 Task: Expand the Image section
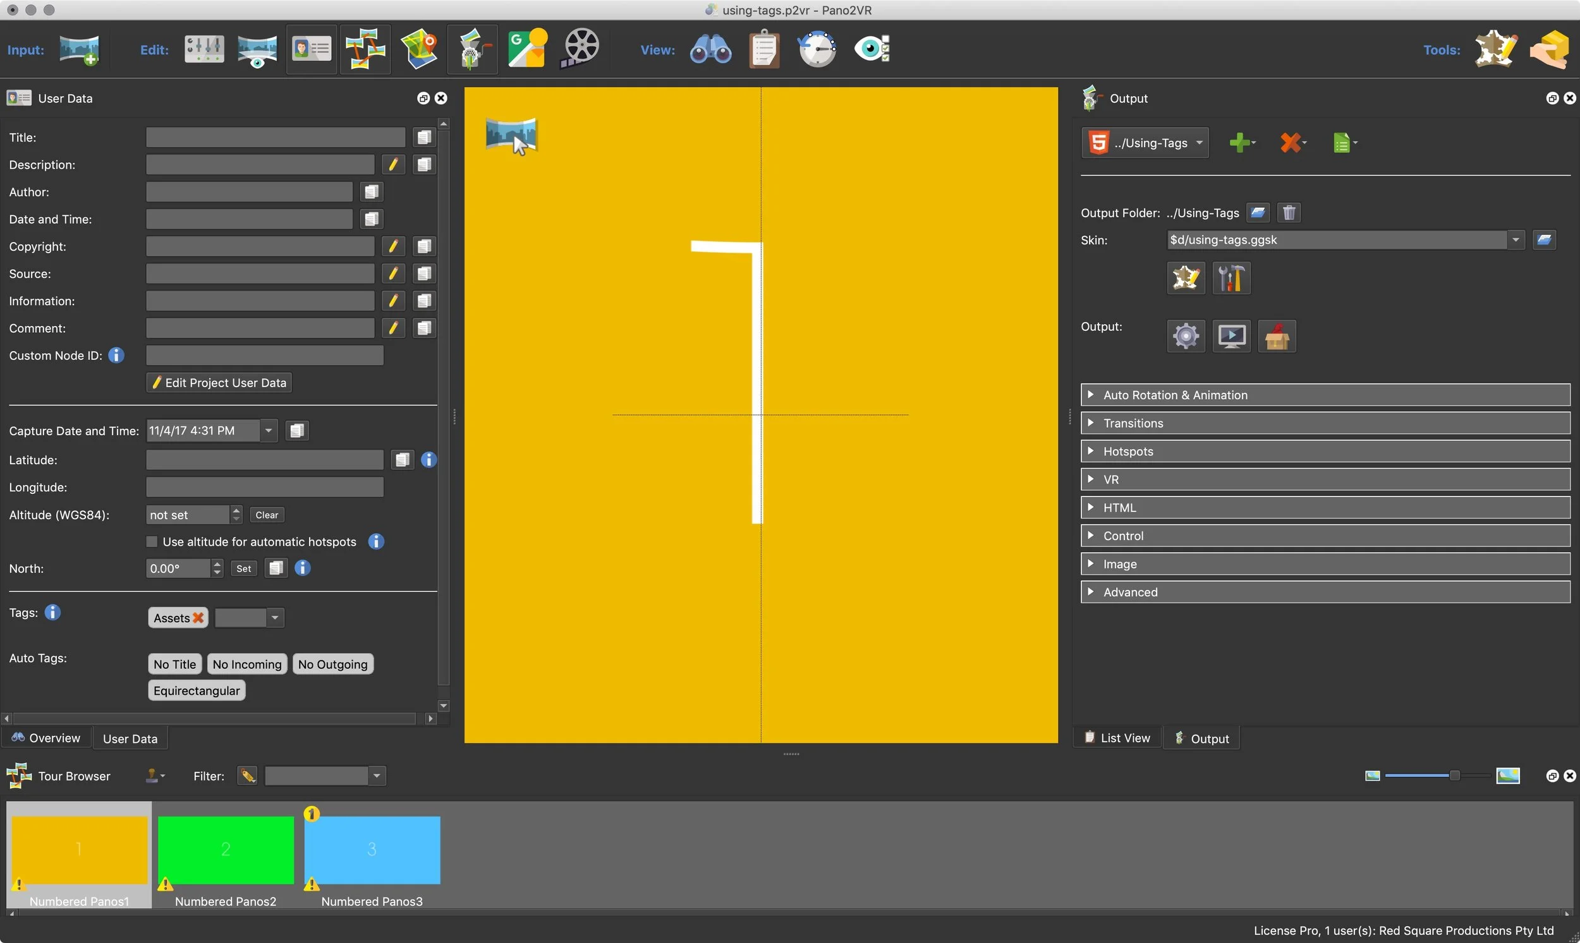[x=1325, y=564]
